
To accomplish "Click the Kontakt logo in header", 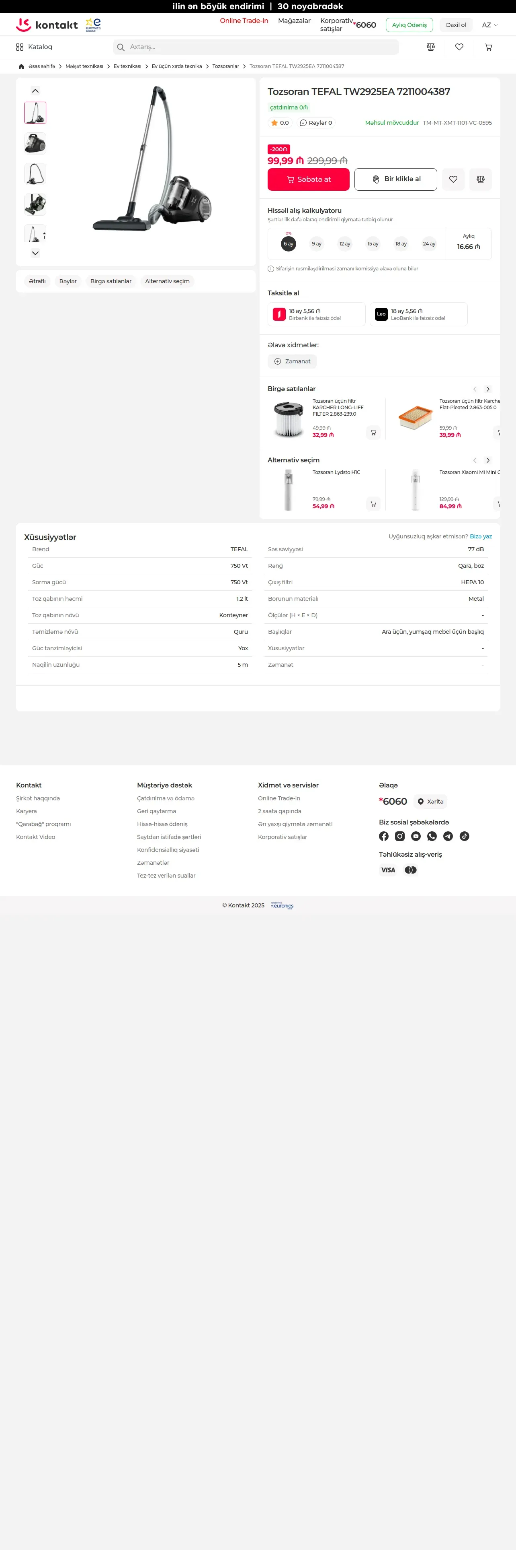I will [47, 25].
